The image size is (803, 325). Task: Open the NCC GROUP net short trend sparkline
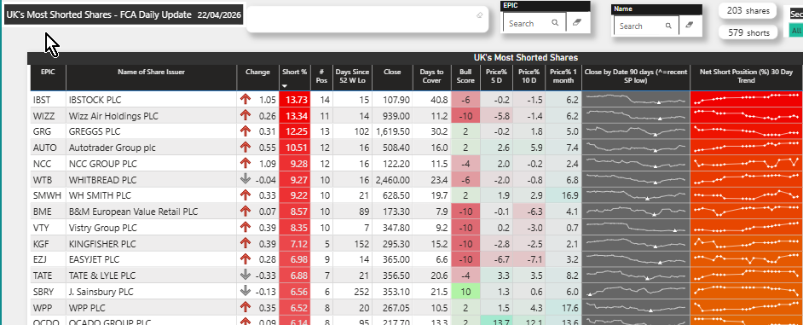click(x=747, y=164)
